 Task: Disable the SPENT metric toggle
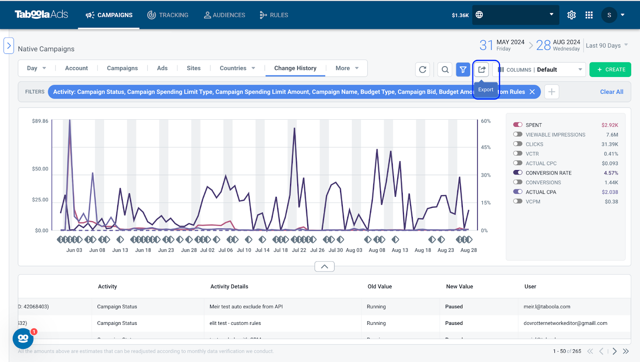click(x=518, y=125)
